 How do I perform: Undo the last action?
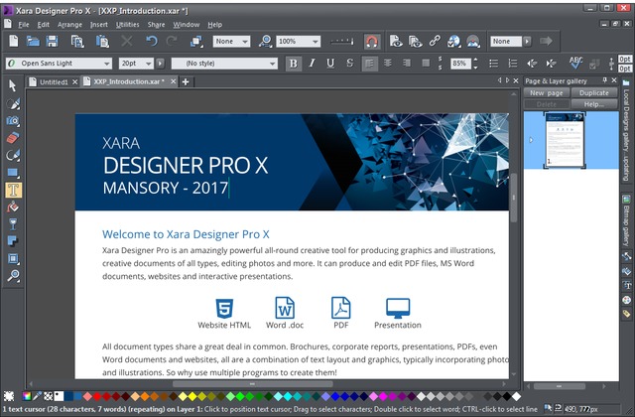tap(152, 41)
